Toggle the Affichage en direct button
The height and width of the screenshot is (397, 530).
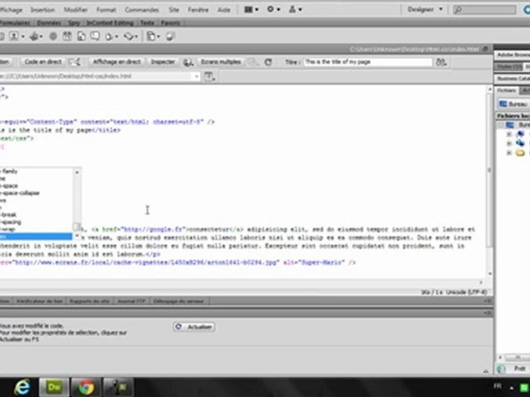[x=116, y=62]
